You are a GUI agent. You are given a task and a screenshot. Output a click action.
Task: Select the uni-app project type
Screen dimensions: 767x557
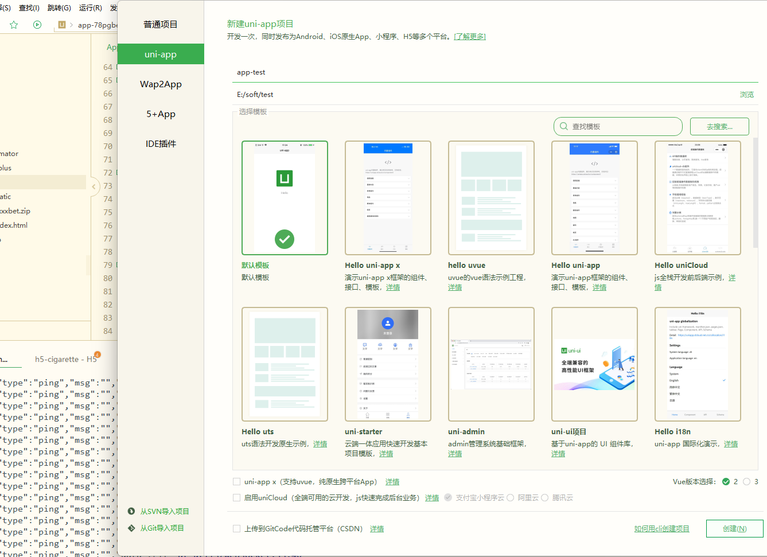pyautogui.click(x=161, y=54)
